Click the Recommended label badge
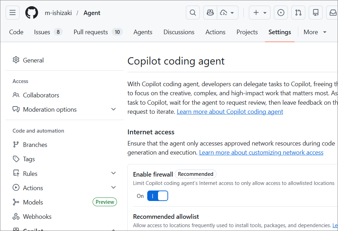 click(196, 174)
